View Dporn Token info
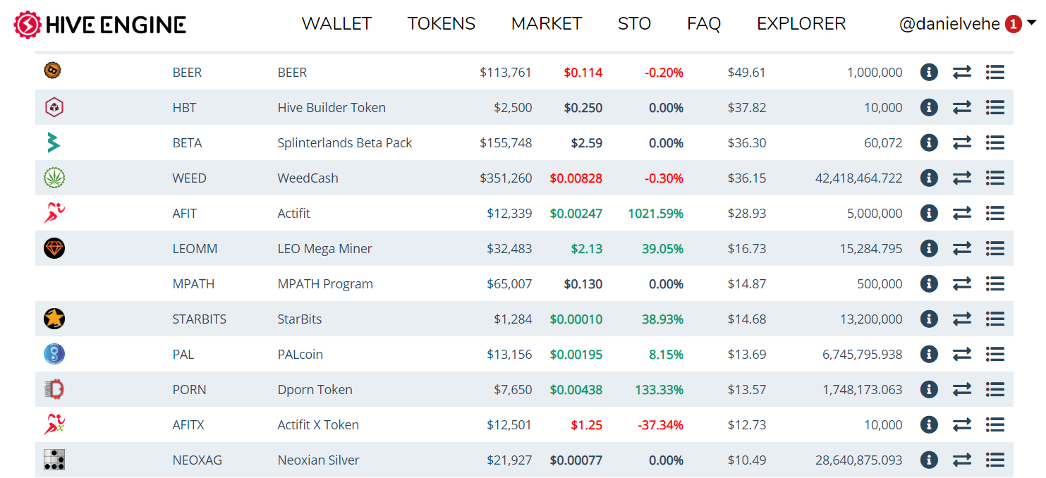The width and height of the screenshot is (1046, 478). pos(929,389)
